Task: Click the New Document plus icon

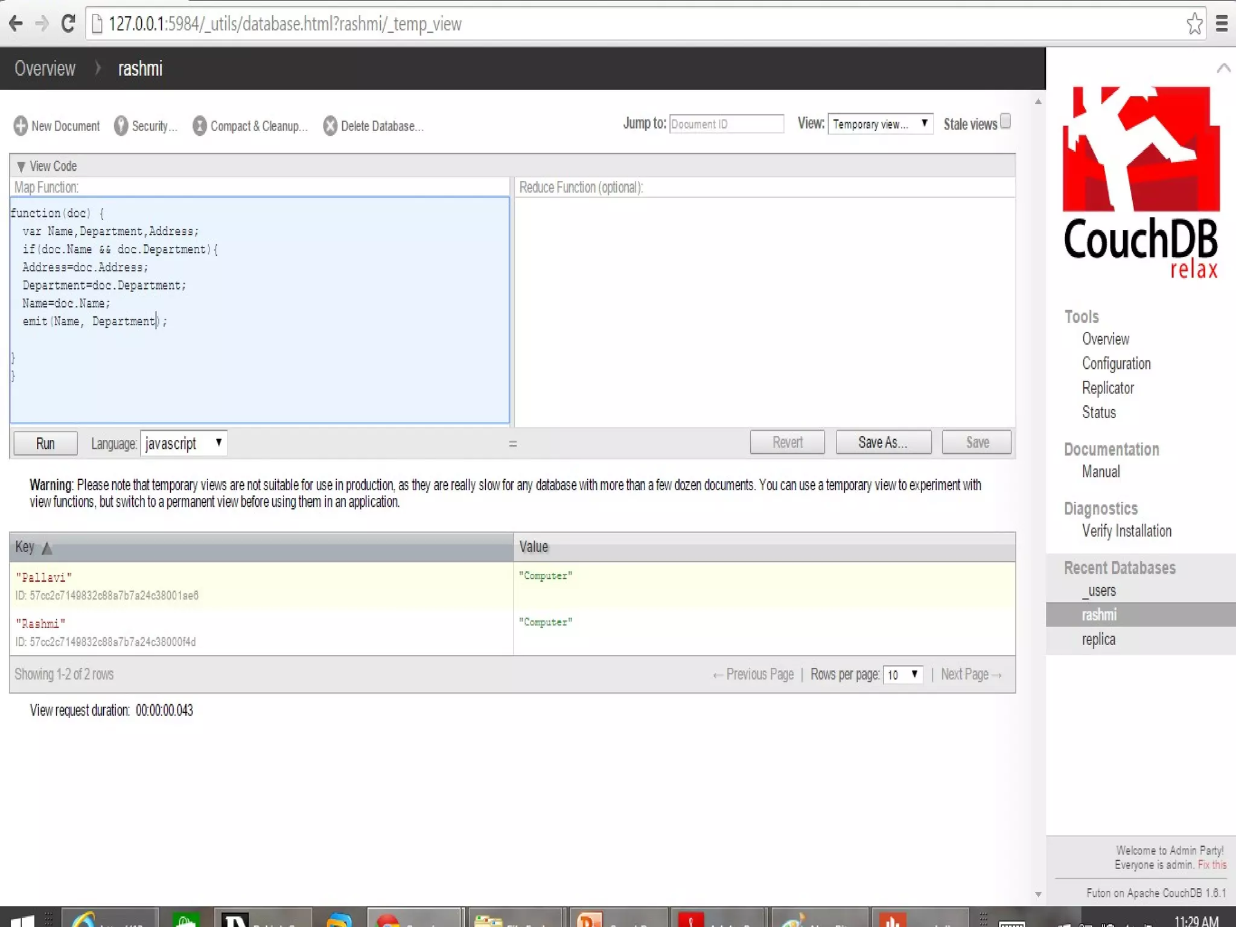Action: click(x=21, y=126)
